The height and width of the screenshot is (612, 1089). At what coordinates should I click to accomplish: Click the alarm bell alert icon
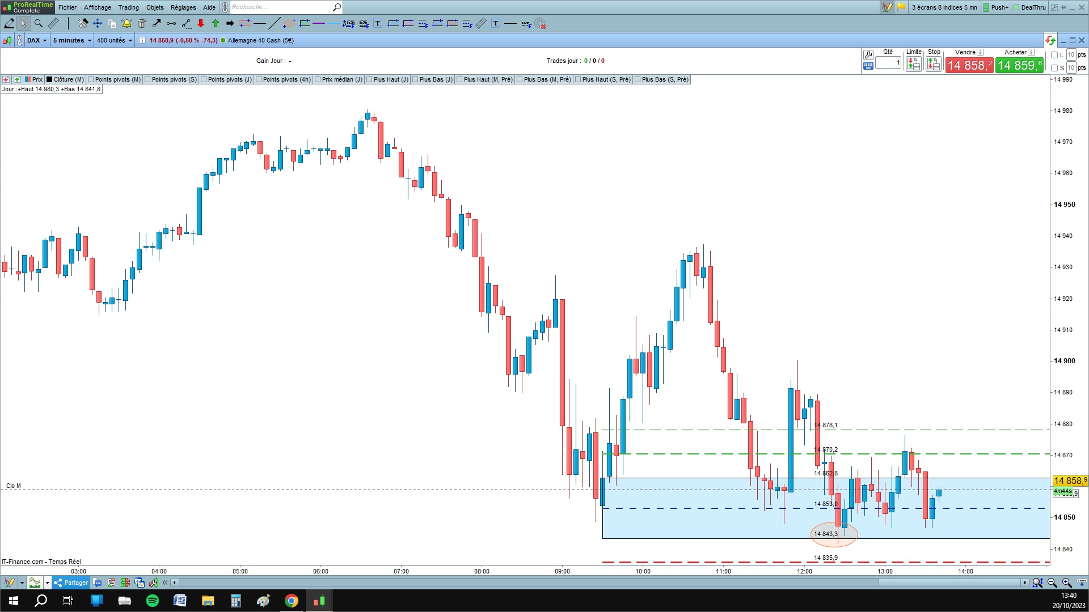(126, 23)
